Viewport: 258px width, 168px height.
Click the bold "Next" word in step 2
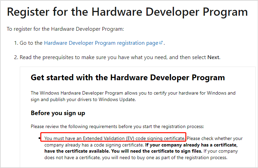point(213,57)
